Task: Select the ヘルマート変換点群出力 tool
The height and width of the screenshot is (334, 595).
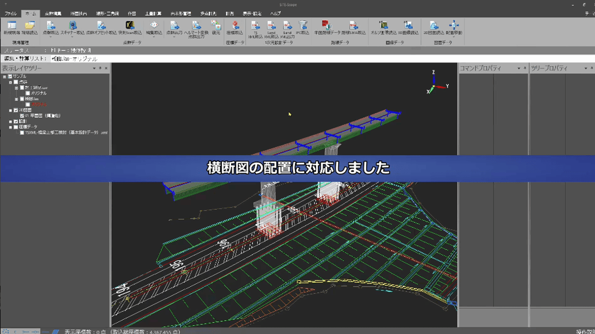Action: tap(195, 27)
